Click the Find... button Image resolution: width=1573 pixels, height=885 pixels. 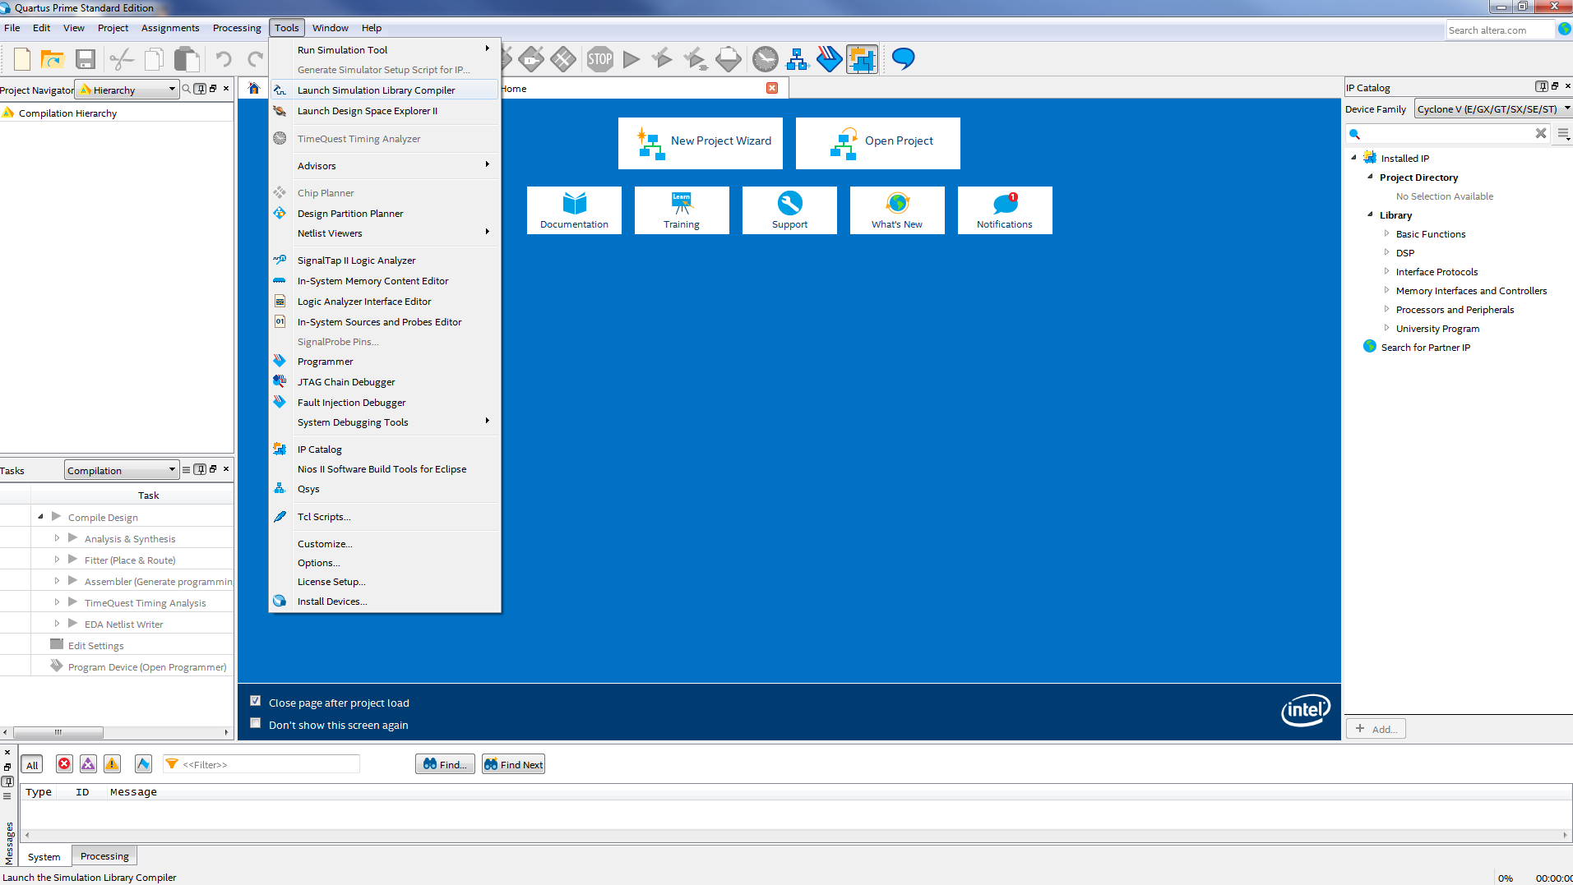[445, 764]
